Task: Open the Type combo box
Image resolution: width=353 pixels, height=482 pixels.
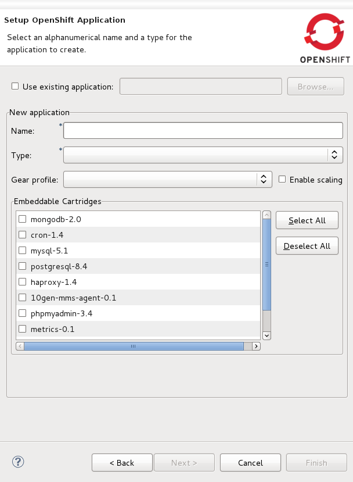Action: (x=203, y=155)
